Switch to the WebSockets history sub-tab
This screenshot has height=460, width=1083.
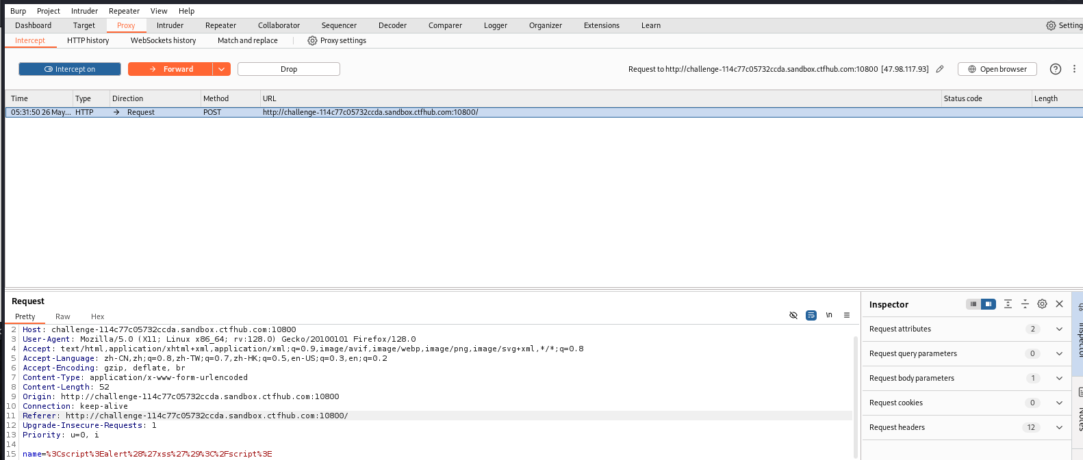pos(163,40)
